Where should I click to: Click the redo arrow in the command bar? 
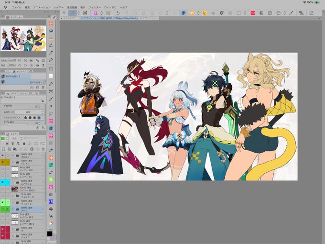pos(127,13)
